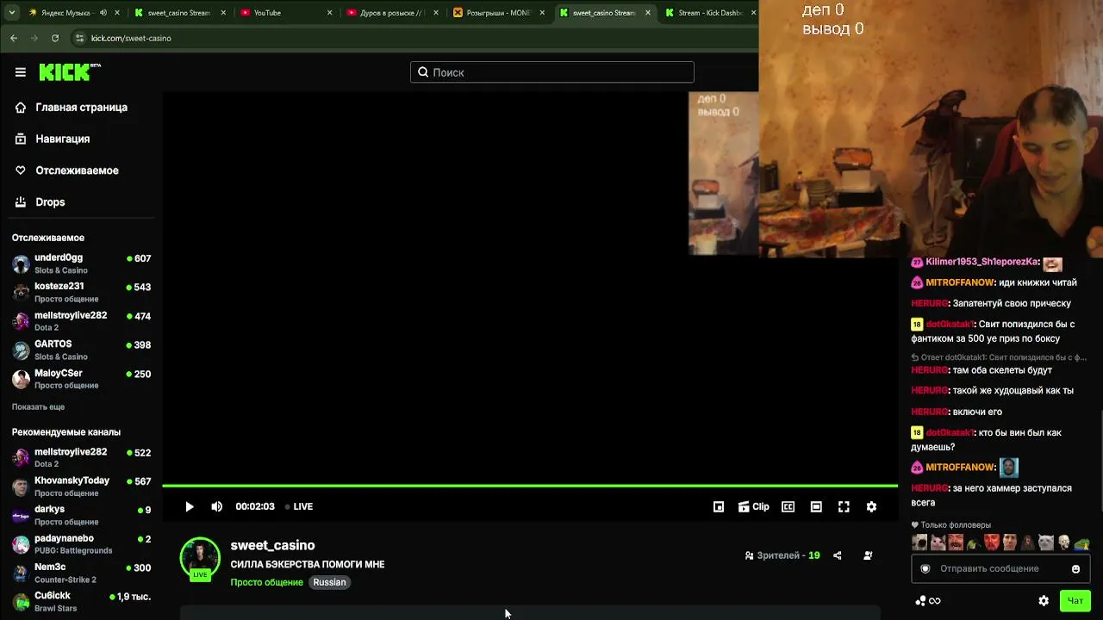Open recommended channel padaynanebo
This screenshot has width=1103, height=620.
[x=82, y=544]
